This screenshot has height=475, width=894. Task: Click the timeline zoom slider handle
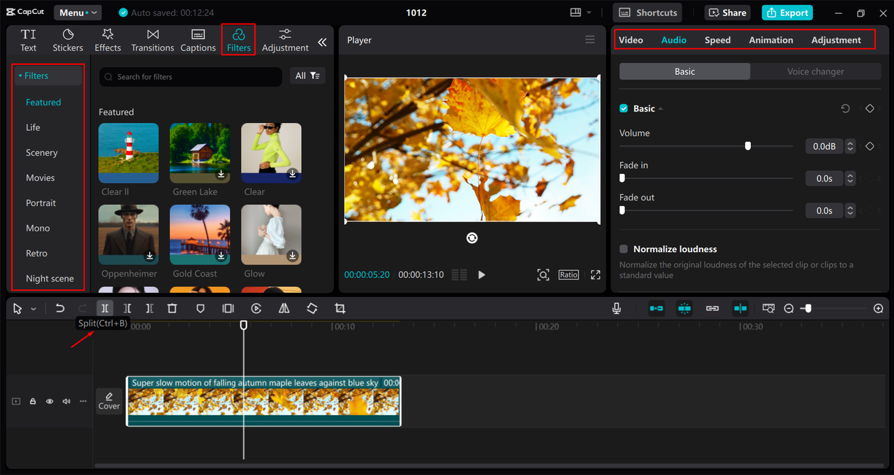click(808, 308)
